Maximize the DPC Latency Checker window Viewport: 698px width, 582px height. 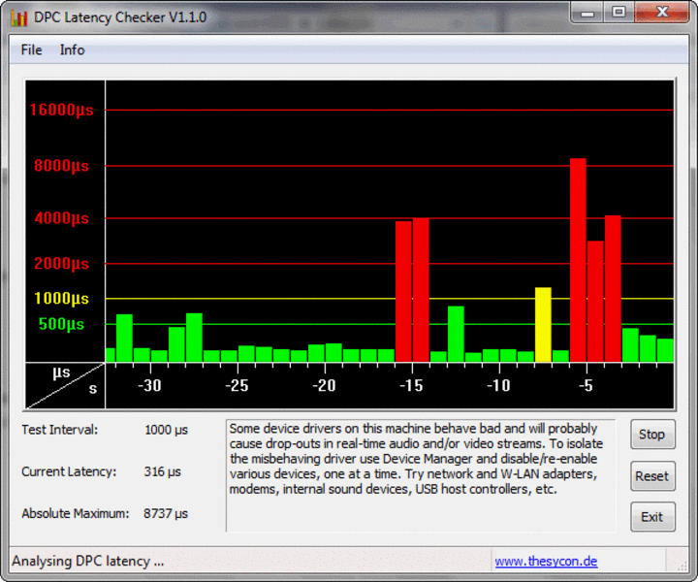tap(619, 13)
